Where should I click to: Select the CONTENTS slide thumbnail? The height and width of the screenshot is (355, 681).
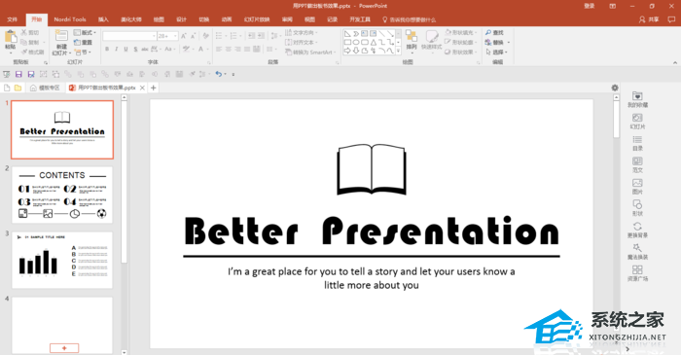click(x=62, y=195)
